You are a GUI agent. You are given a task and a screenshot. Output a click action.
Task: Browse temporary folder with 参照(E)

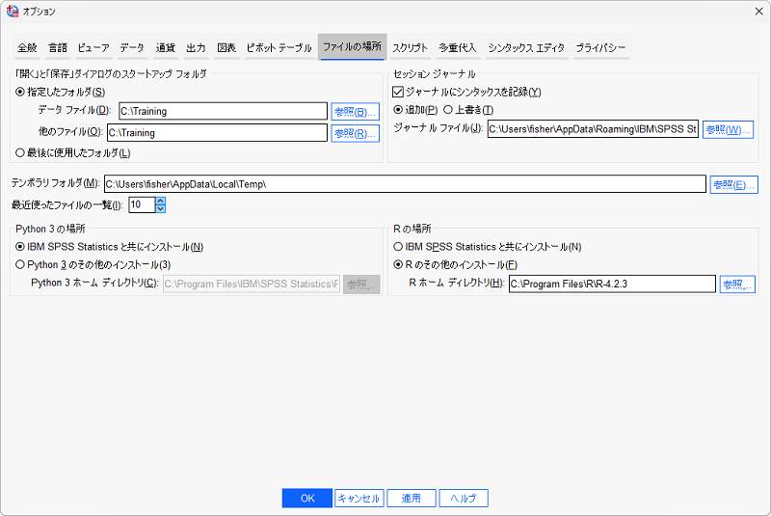tap(733, 184)
